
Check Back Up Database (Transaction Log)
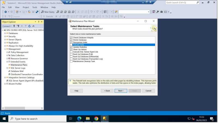coord(71,59)
